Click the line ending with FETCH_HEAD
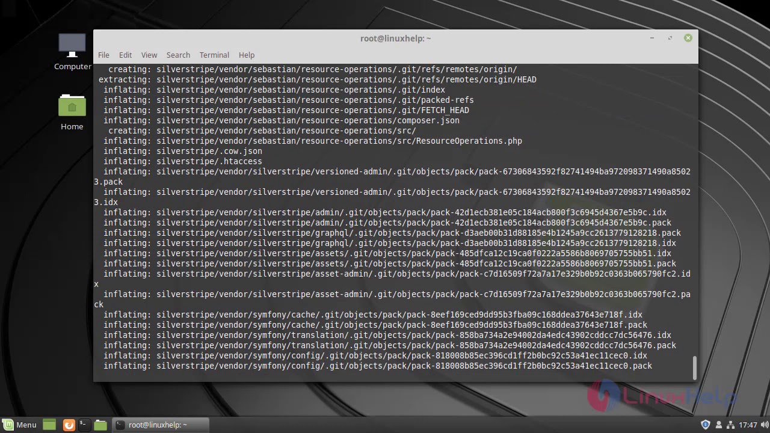Viewport: 770px width, 433px height. [x=286, y=110]
